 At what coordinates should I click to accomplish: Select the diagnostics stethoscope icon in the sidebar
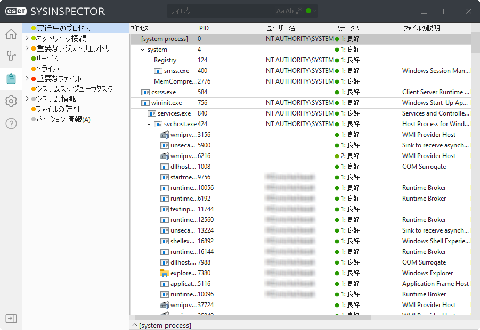pyautogui.click(x=11, y=56)
